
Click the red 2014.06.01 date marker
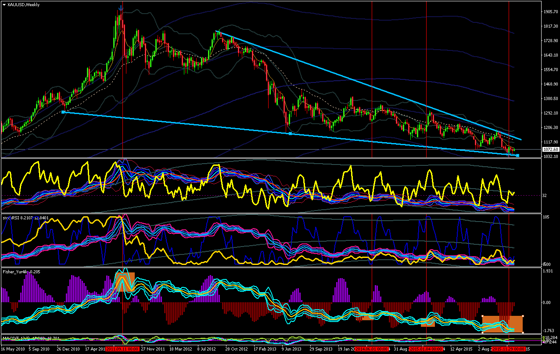[371, 350]
